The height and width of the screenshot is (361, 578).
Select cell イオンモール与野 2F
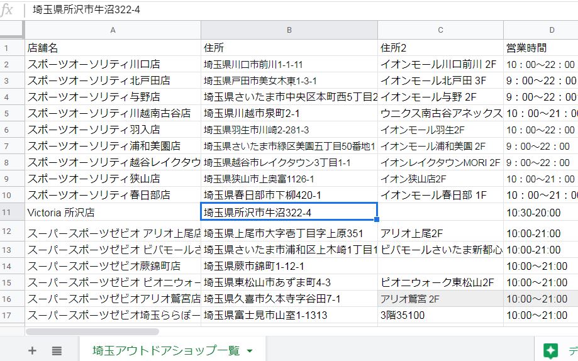[440, 97]
